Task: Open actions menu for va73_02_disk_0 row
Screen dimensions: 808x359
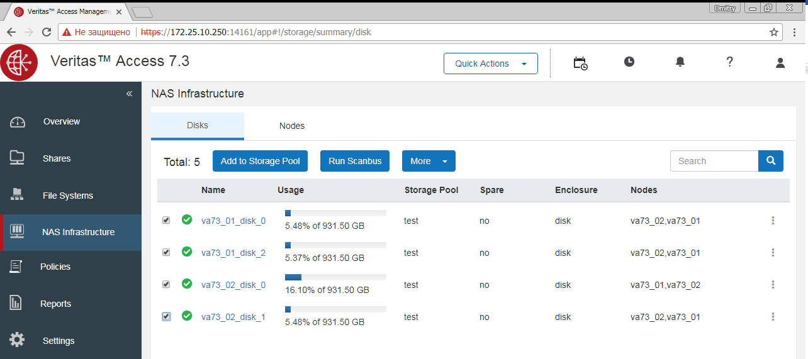Action: pos(773,285)
